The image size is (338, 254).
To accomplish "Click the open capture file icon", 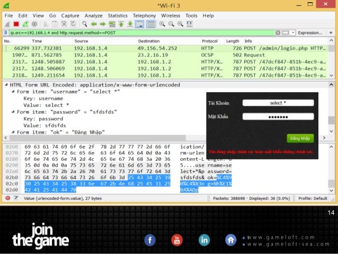I will pyautogui.click(x=46, y=24).
